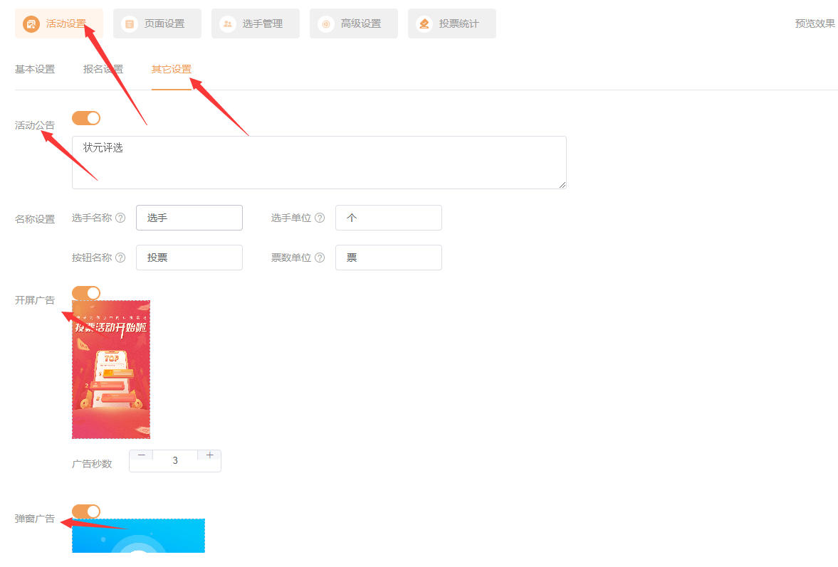Toggle the 开屏广告 switch

click(x=86, y=293)
